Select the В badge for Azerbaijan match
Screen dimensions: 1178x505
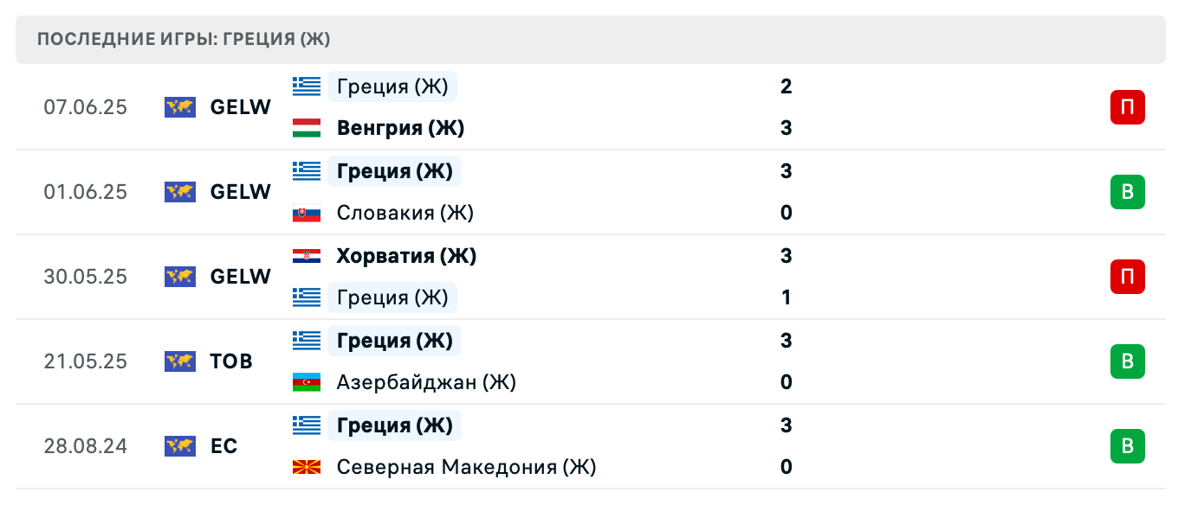click(x=1127, y=361)
